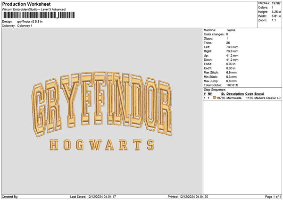Click the "Color changes:" label
This screenshot has width=283, height=200.
[x=214, y=34]
